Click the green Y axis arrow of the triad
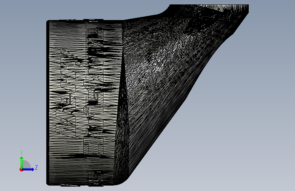This screenshot has width=295, height=191. point(22,163)
